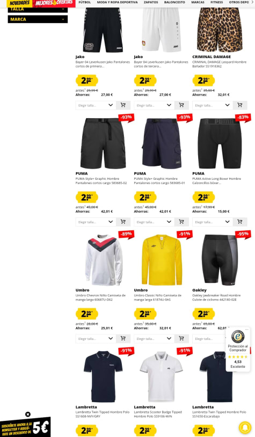
Task: Open size selector for PUMA Active Long Boxer
Action: (x=213, y=222)
